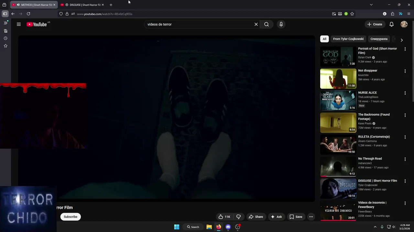Click the install/save page icon in address bar
Viewport: 414px width, 232px height.
click(340, 14)
